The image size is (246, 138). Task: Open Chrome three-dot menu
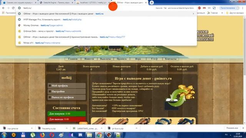coord(243,8)
